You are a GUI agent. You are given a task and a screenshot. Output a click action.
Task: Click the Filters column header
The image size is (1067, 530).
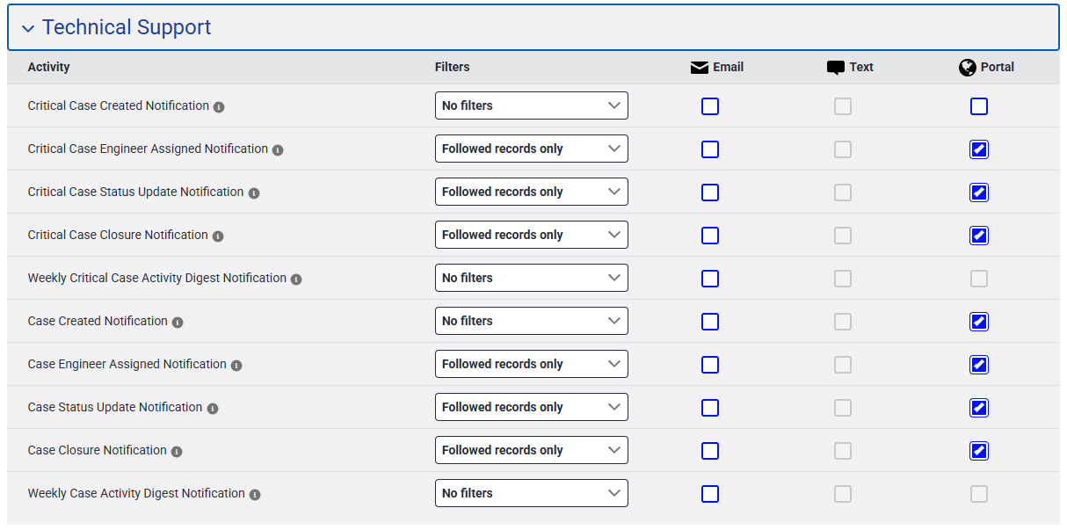point(453,67)
